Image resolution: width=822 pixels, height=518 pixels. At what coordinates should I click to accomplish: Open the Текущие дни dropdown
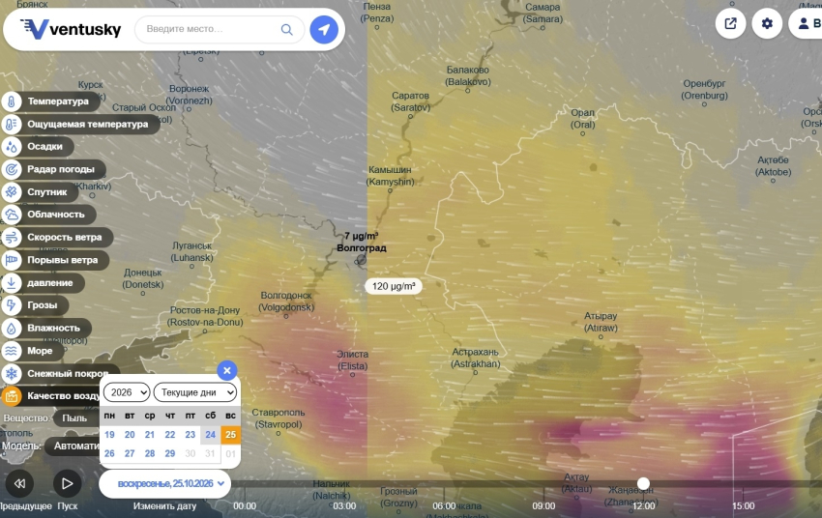click(195, 392)
